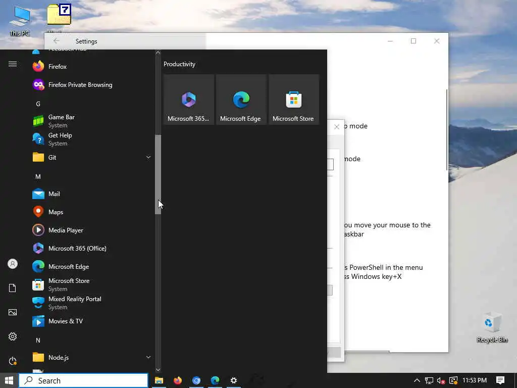The height and width of the screenshot is (388, 517).
Task: Click app list scrollbar up arrow
Action: point(158,53)
